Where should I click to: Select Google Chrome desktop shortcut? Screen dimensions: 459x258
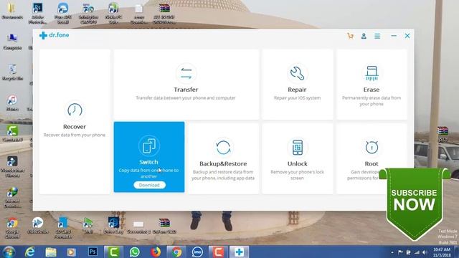(12, 228)
